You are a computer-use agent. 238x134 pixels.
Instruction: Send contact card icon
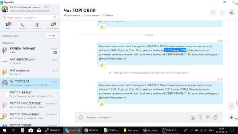(x=208, y=117)
